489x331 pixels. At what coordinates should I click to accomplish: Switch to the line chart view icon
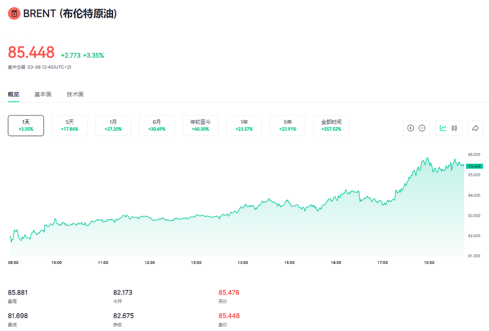(443, 128)
